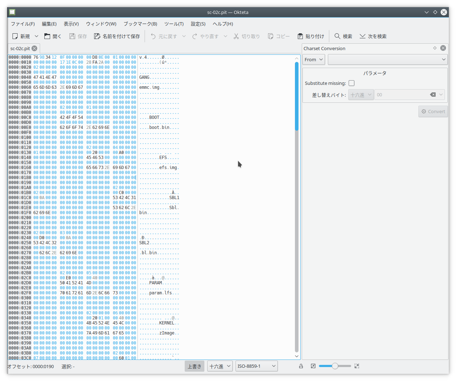The height and width of the screenshot is (381, 456).
Task: Click the Convert button
Action: point(433,111)
